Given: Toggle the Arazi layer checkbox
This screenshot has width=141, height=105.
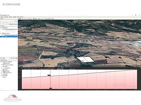Looking at the screenshot, I should (x=3, y=77).
